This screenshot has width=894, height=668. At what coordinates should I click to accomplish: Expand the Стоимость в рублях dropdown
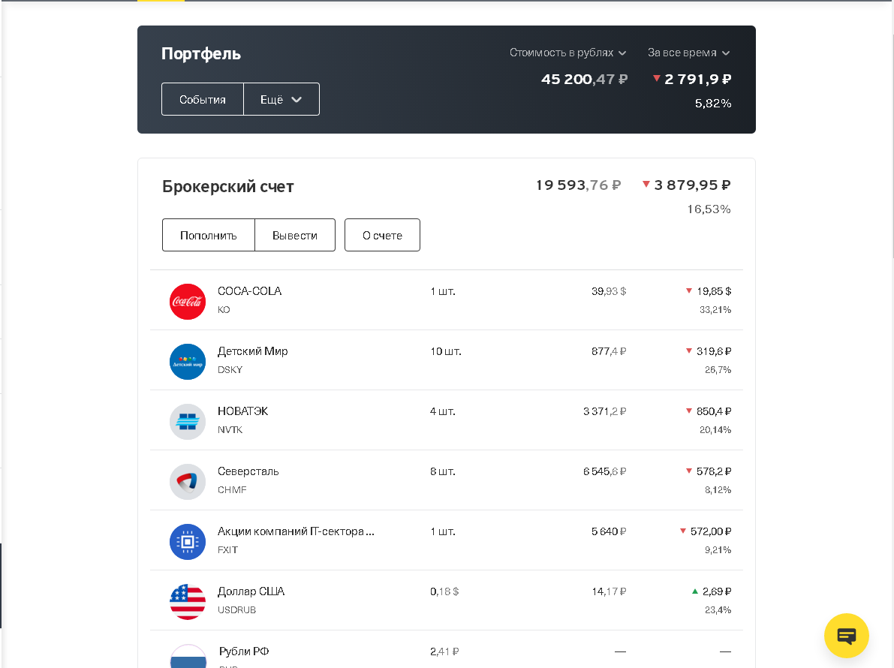coord(567,53)
